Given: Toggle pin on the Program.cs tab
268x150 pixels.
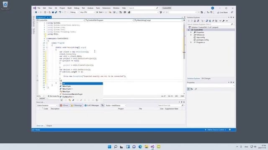Looking at the screenshot, I should [x=48, y=17].
